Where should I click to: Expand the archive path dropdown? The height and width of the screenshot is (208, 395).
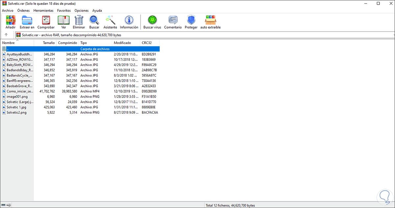[394, 35]
